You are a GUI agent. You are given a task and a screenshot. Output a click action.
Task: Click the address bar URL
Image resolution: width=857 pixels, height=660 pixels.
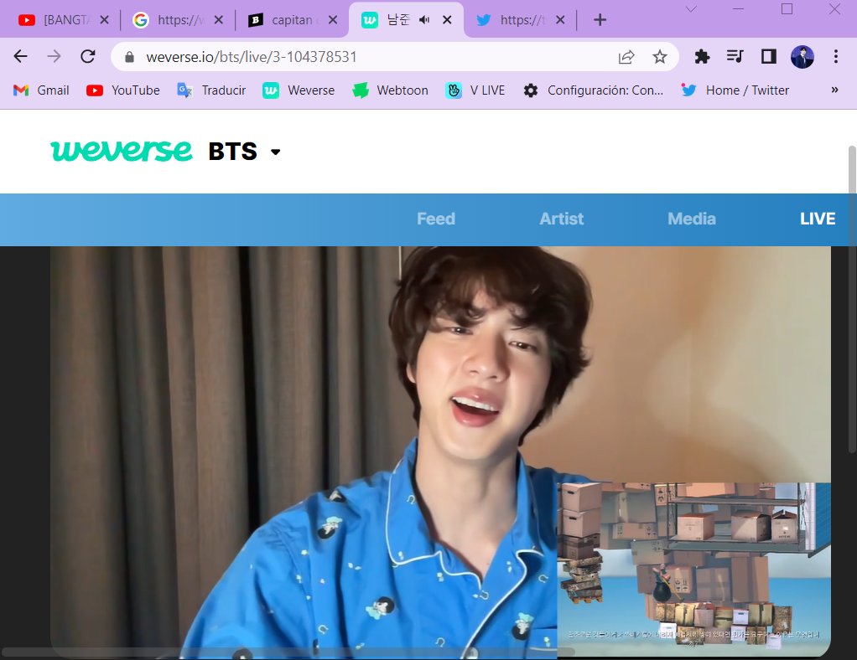[252, 57]
